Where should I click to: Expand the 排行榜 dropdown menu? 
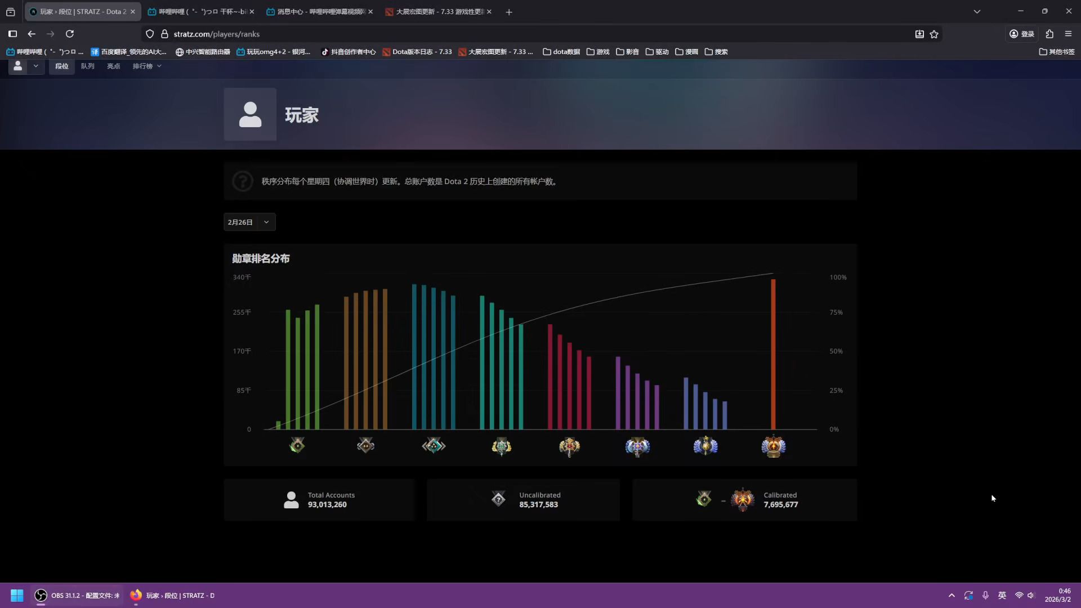click(147, 66)
